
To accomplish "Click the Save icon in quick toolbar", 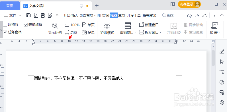I will (29, 15).
